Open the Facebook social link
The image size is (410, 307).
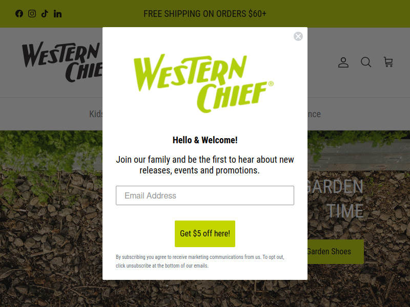coord(19,14)
